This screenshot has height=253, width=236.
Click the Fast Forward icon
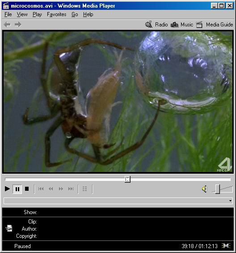click(x=61, y=189)
